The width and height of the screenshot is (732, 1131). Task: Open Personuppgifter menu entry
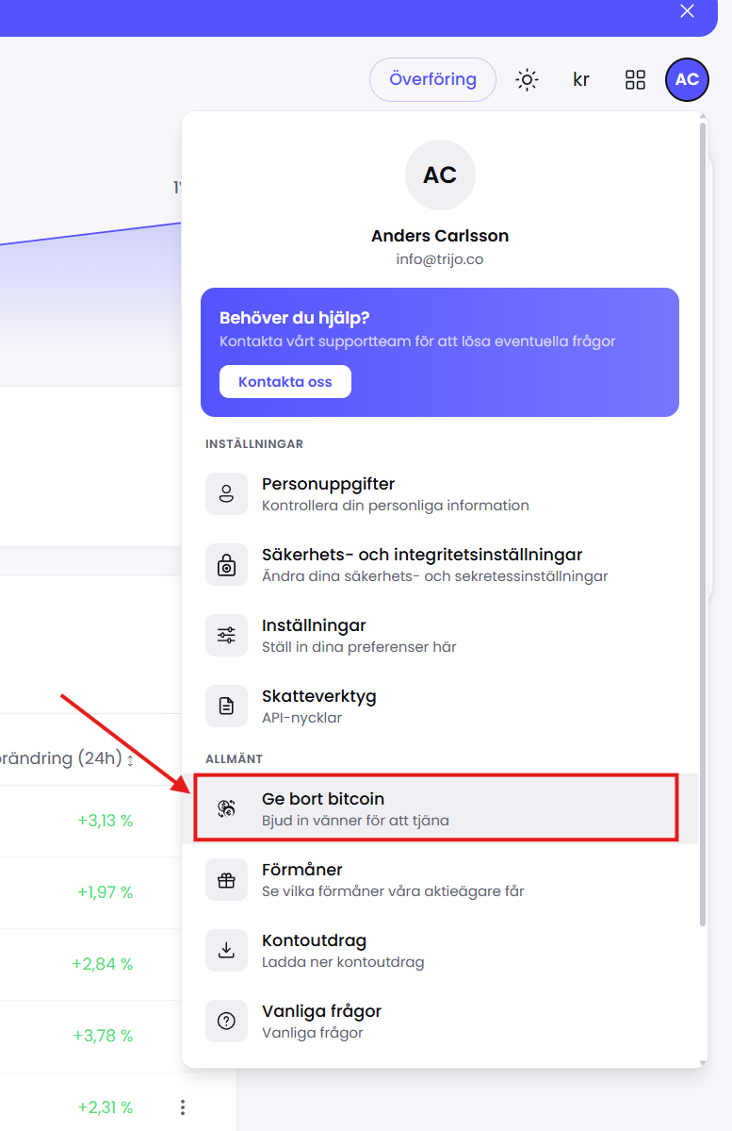pyautogui.click(x=440, y=494)
